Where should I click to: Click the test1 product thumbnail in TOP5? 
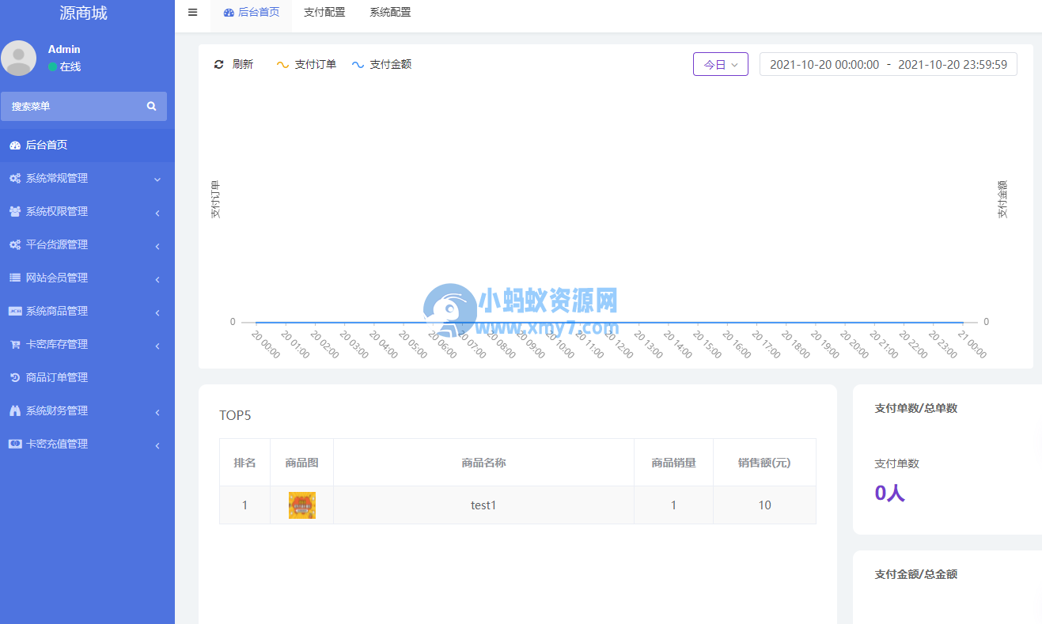[x=301, y=505]
